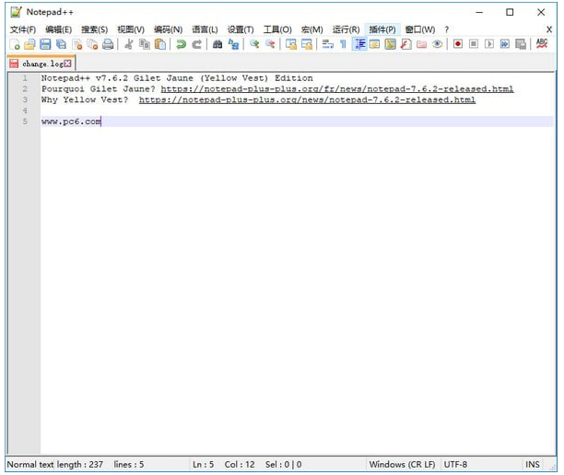Place cursor in www.pc6.com text
564x475 pixels.
71,122
